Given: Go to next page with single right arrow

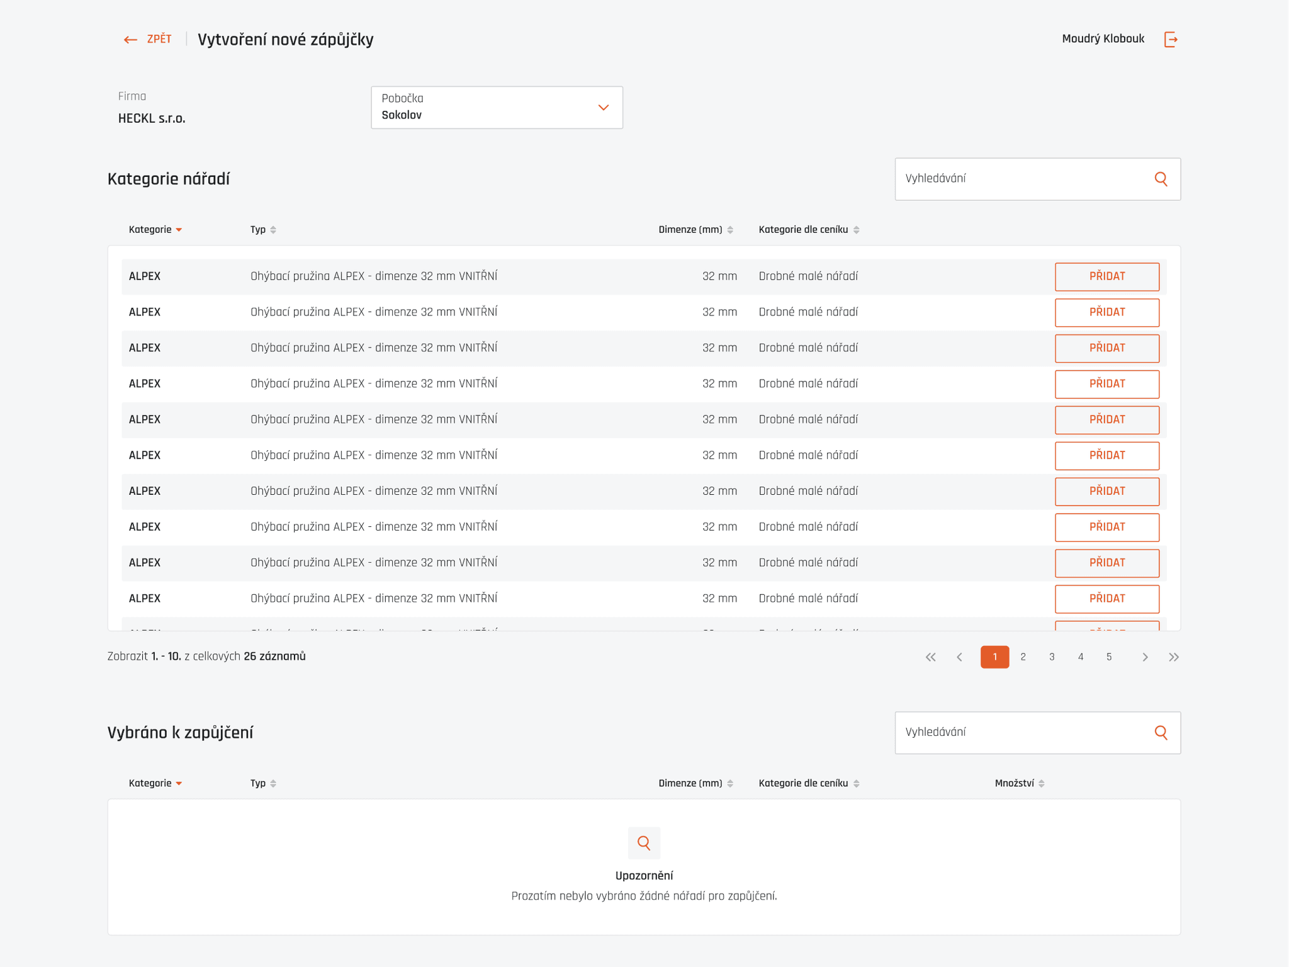Looking at the screenshot, I should (x=1145, y=657).
